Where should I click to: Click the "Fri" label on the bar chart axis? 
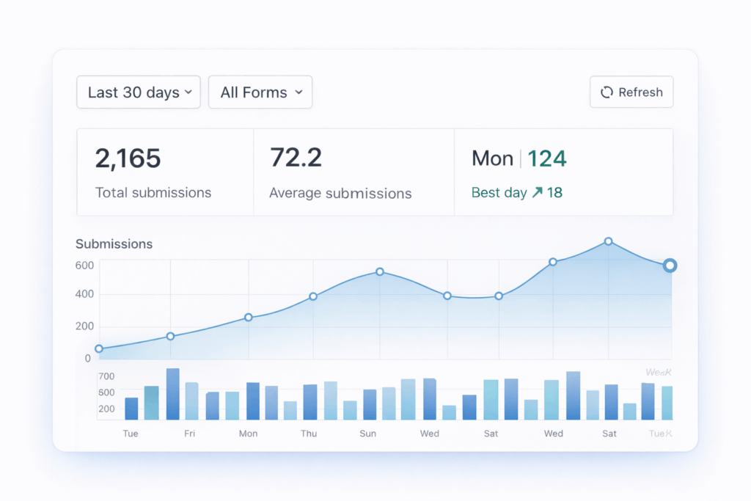tap(190, 434)
